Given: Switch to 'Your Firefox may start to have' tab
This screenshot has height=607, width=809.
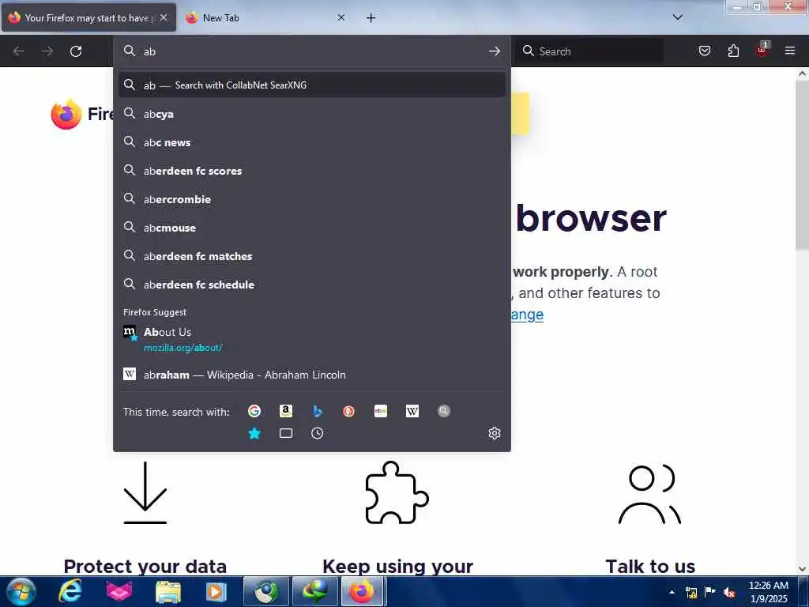Looking at the screenshot, I should tap(88, 17).
